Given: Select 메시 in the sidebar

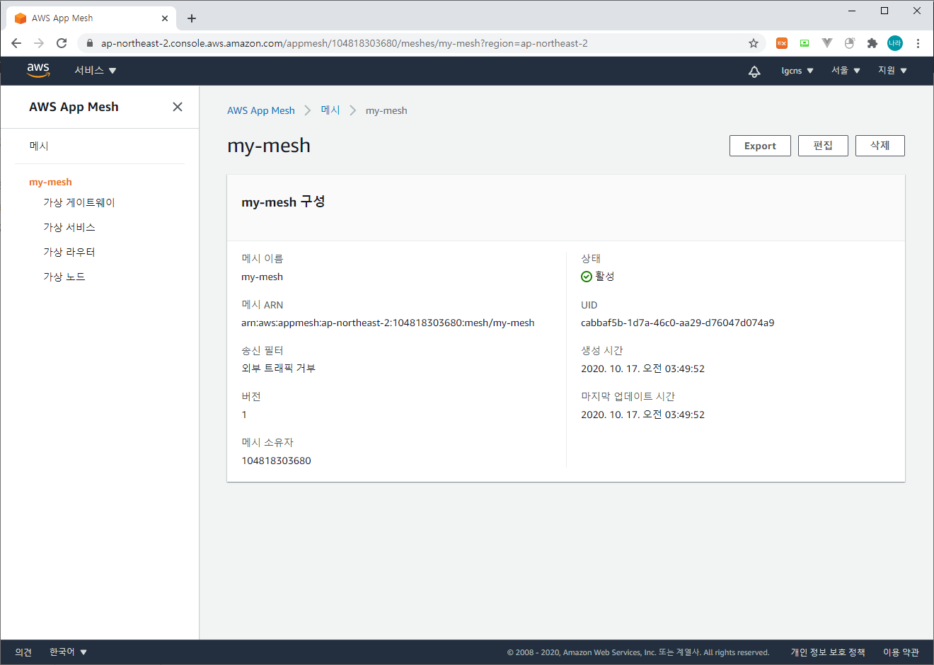Looking at the screenshot, I should (39, 146).
